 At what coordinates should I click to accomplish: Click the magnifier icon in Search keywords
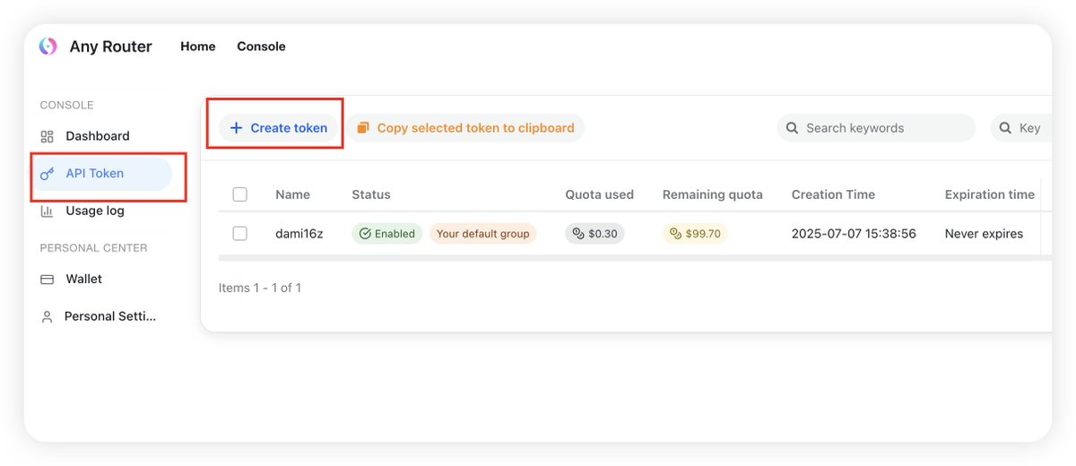tap(792, 128)
